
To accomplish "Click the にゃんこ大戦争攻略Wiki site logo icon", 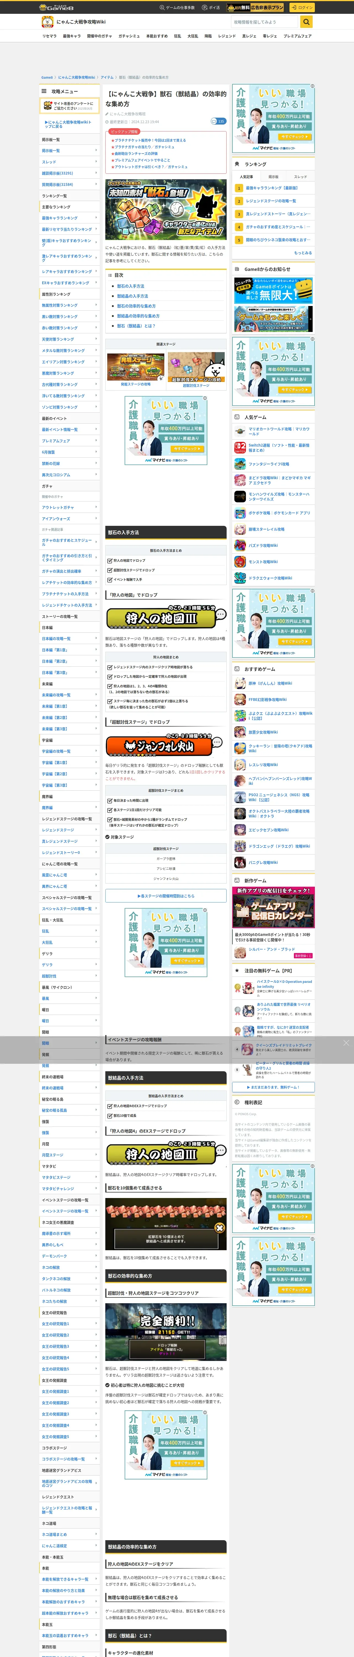I will [47, 22].
